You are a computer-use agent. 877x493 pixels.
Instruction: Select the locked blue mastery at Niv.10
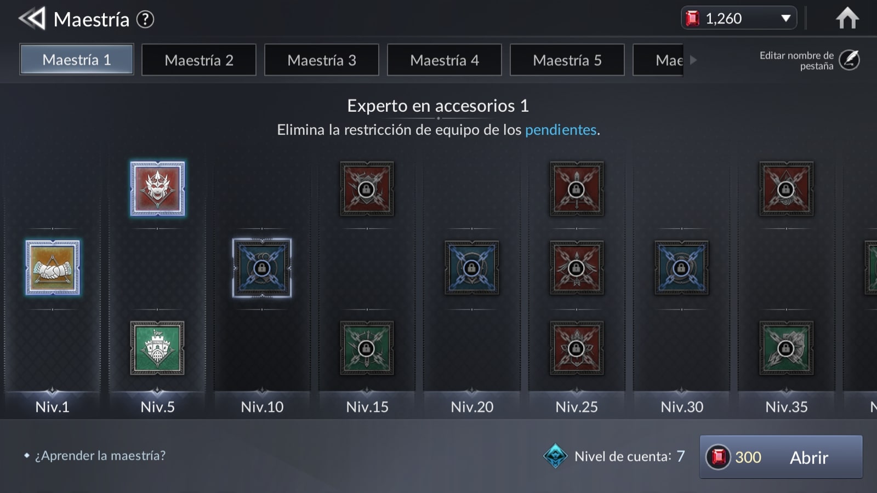262,268
